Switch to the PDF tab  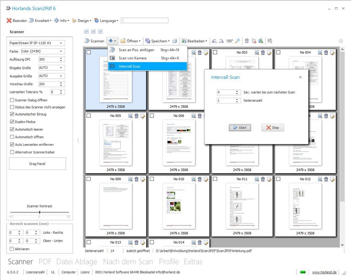click(x=45, y=262)
